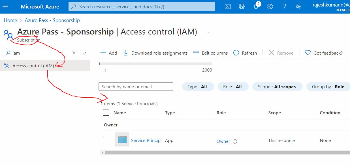Click the Owner role info icon
Image resolution: width=350 pixels, height=166 pixels.
pyautogui.click(x=235, y=141)
